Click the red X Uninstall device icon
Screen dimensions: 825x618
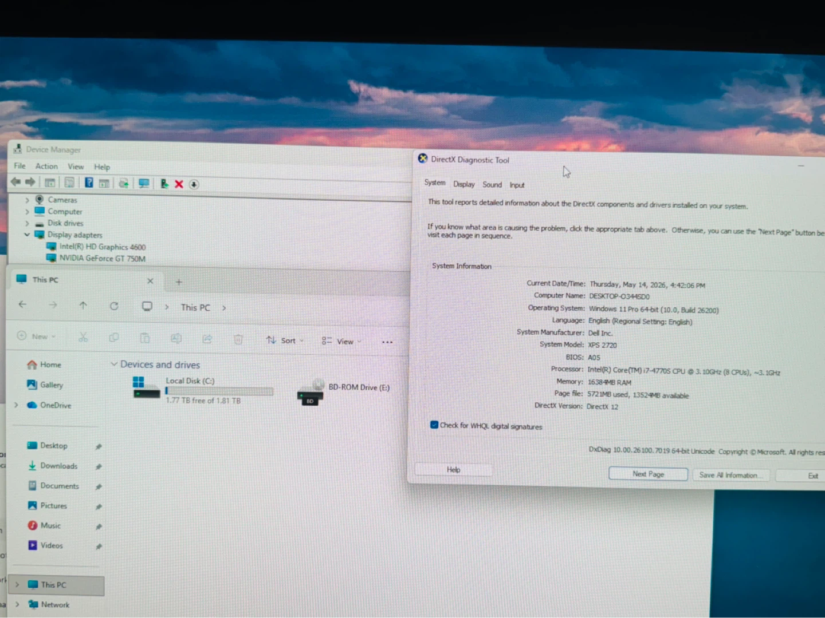[x=179, y=184]
